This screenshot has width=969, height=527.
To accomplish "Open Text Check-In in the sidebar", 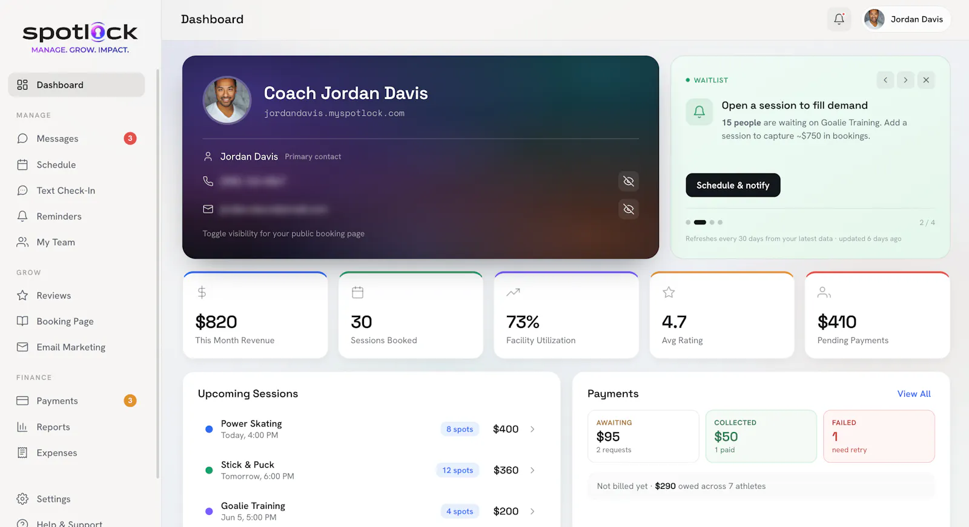I will click(76, 191).
